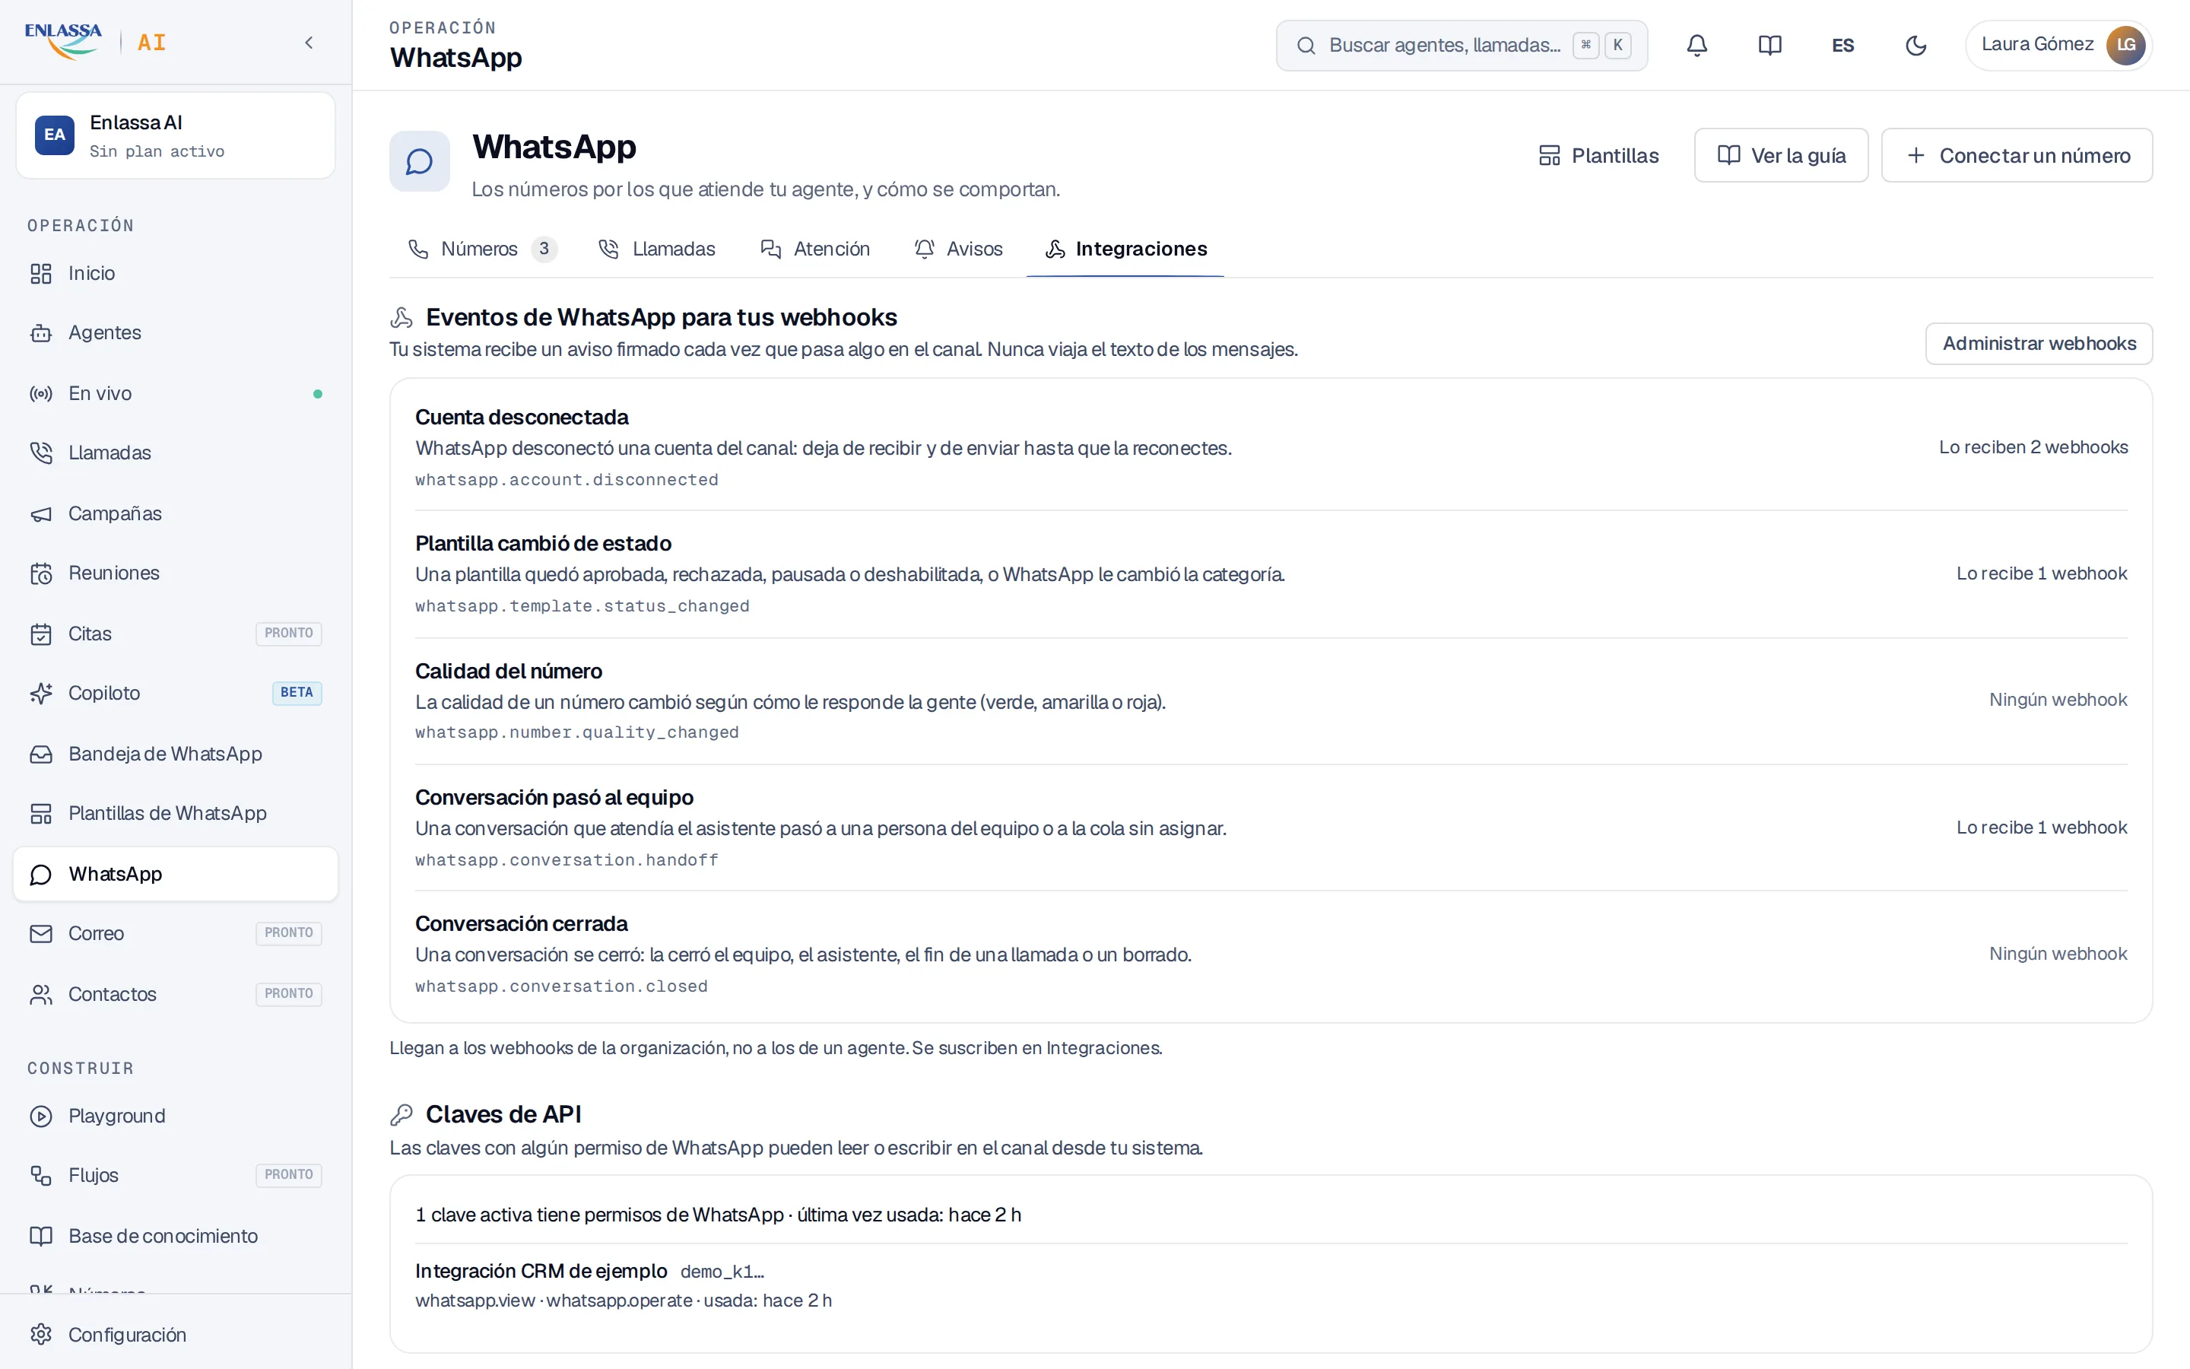Click the whatsapp.account.disconnected event code

567,480
